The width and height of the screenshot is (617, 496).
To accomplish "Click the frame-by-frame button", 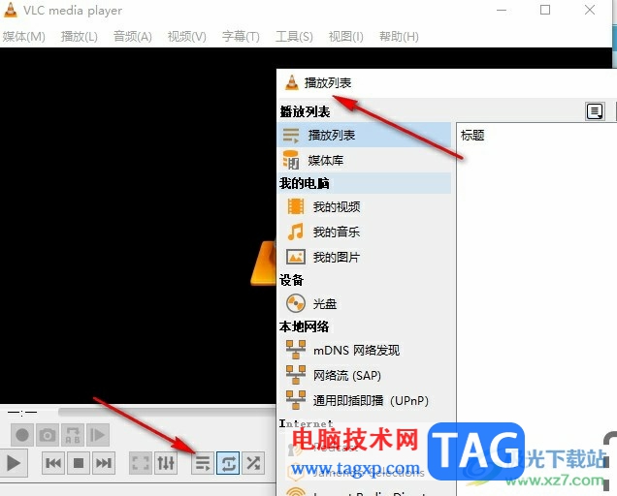I will [98, 435].
